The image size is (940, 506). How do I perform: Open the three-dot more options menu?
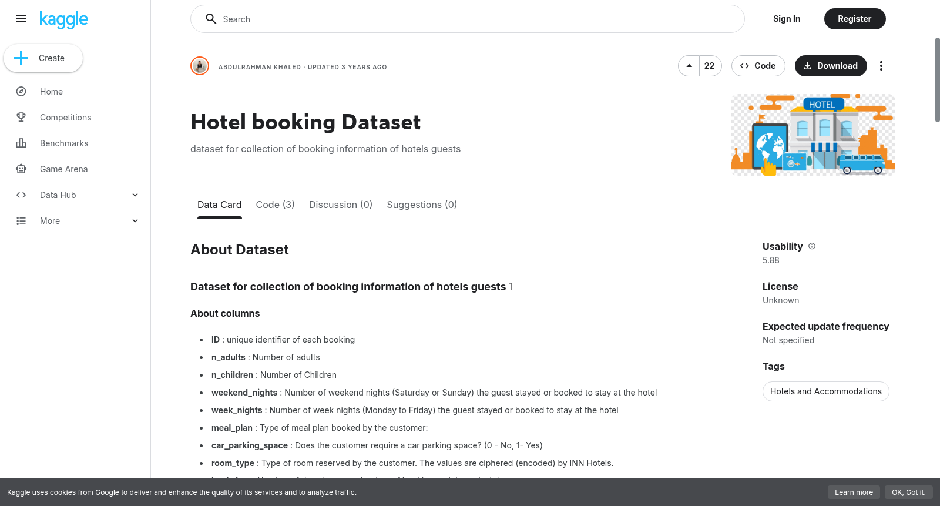881,66
